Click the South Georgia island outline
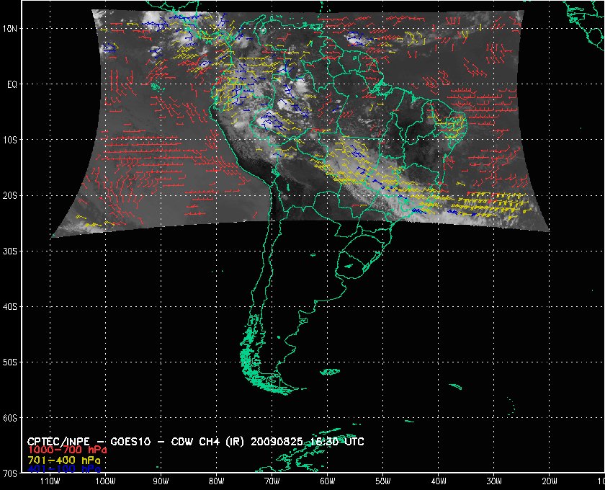Image resolution: width=605 pixels, height=490 pixels. [454, 388]
